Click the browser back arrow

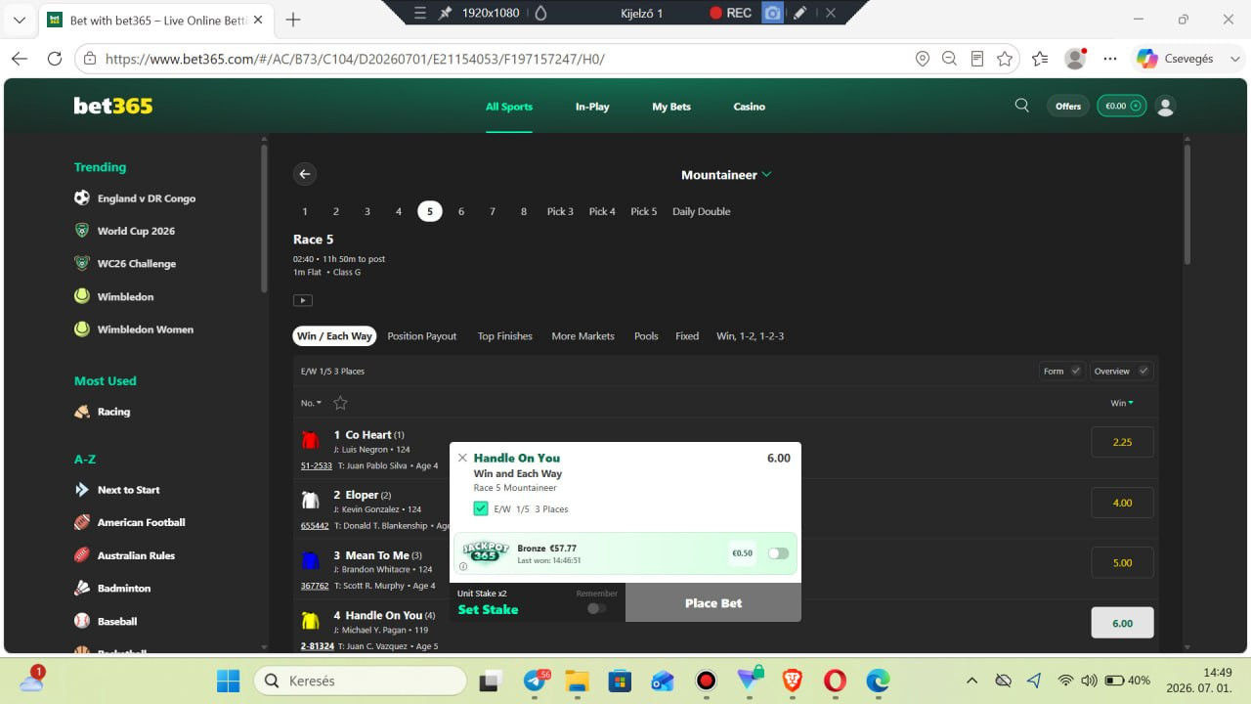point(20,59)
